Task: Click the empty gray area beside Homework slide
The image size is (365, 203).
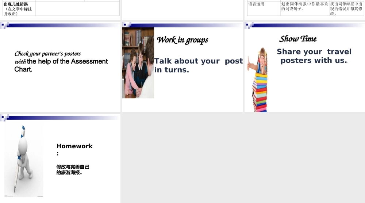Action: (243, 157)
